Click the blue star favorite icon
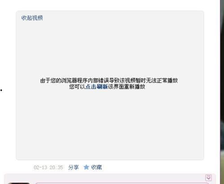The image size is (224, 184). point(86,167)
